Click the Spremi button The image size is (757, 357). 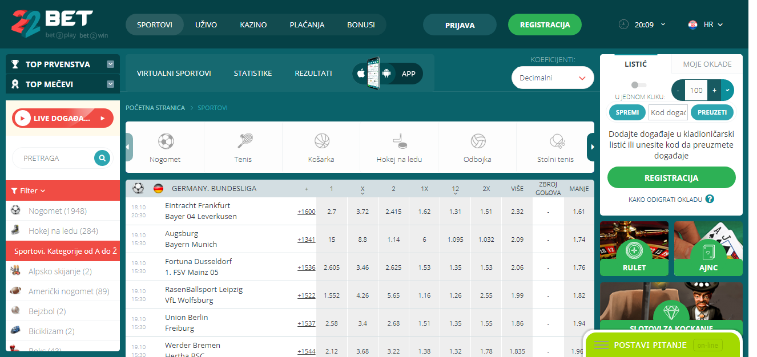tap(627, 112)
